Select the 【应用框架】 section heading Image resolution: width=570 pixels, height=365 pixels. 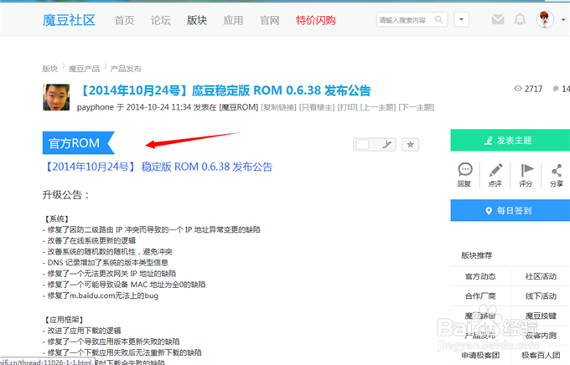tap(63, 320)
